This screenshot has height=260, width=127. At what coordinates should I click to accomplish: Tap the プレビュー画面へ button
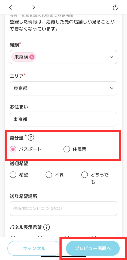(x=93, y=248)
